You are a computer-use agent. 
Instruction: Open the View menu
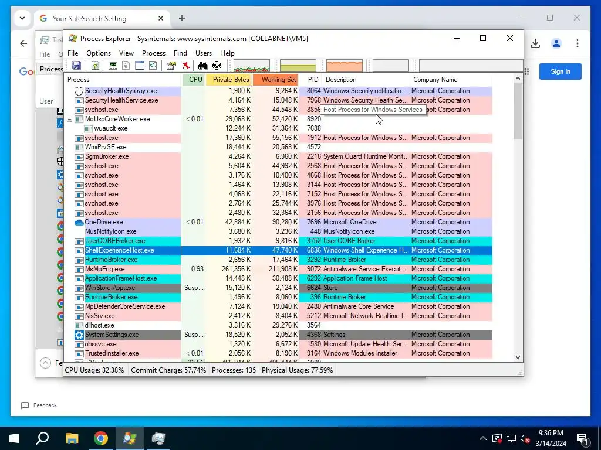tap(127, 53)
